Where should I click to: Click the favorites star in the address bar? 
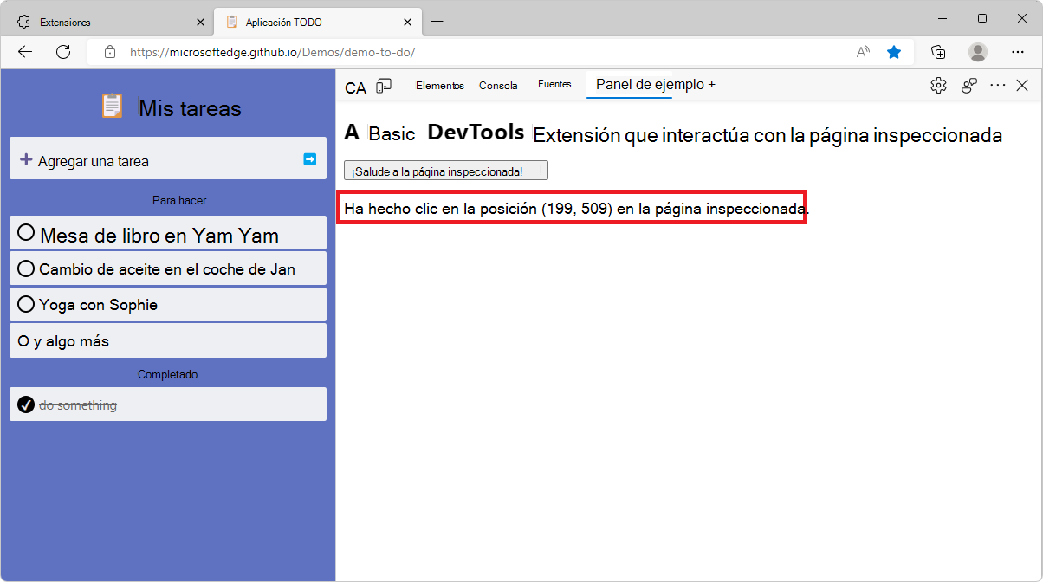click(894, 52)
